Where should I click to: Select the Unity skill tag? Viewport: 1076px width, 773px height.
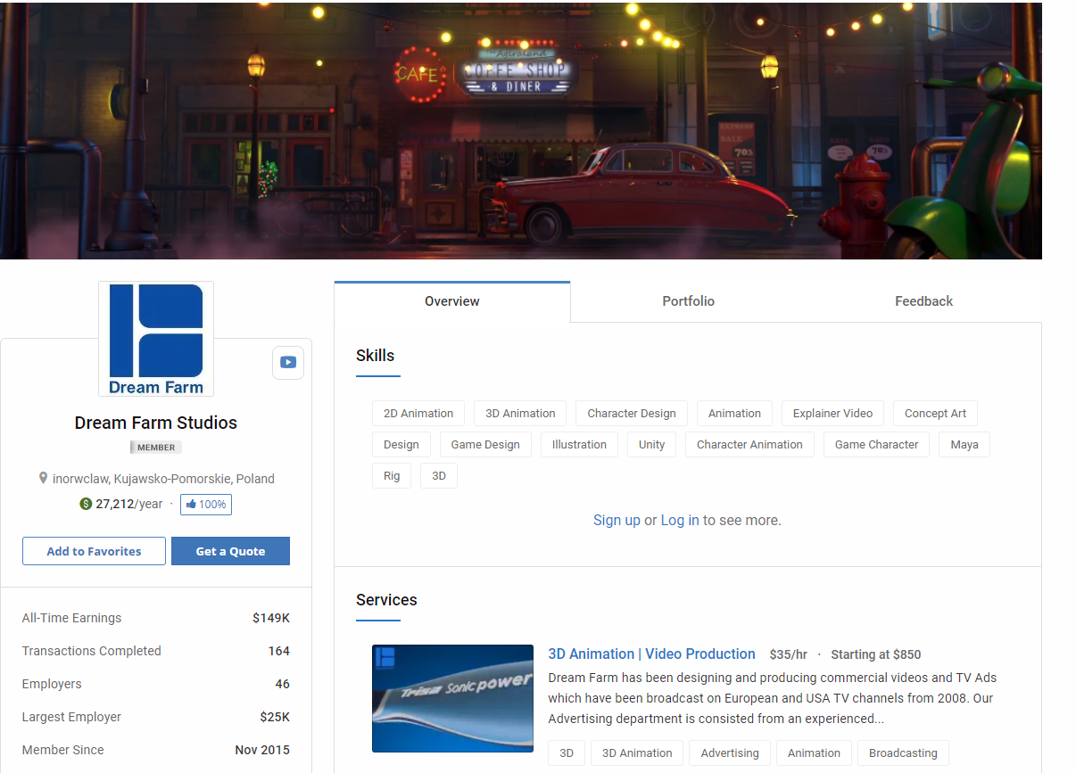(x=651, y=444)
